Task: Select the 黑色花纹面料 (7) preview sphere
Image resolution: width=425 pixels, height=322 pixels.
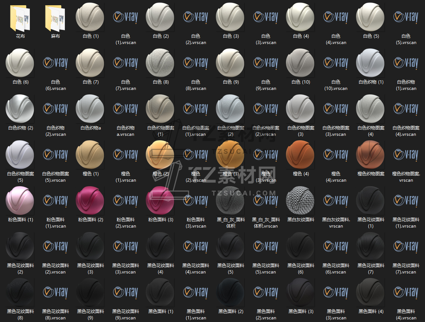Action: point(370,246)
